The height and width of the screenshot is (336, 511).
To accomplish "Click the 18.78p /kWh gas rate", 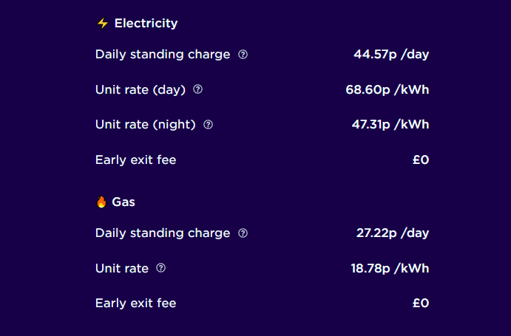I will tap(390, 268).
